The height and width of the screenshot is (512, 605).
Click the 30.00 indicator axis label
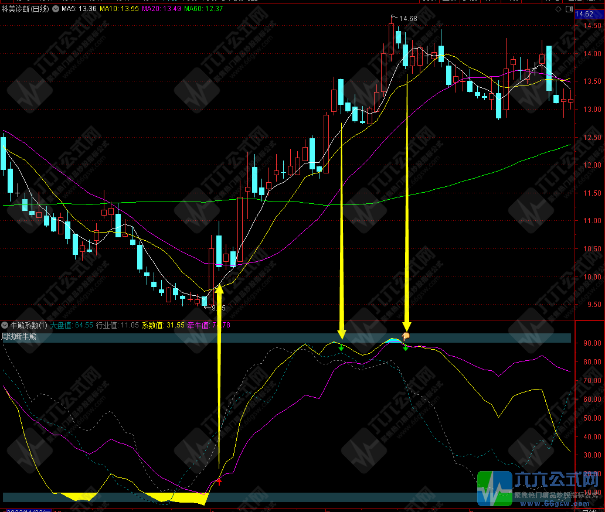[x=592, y=455]
